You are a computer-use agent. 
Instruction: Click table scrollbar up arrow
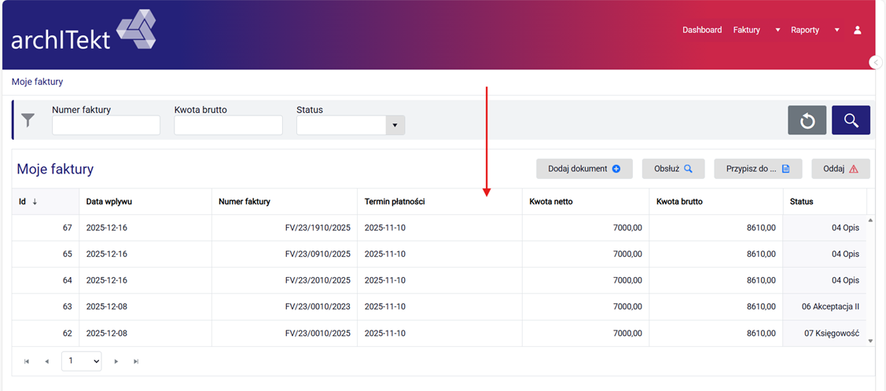pos(870,220)
